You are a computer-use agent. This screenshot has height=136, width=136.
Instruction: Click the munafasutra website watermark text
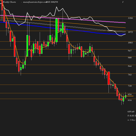point(35,2)
